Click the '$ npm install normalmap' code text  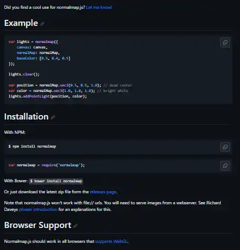(x=32, y=146)
